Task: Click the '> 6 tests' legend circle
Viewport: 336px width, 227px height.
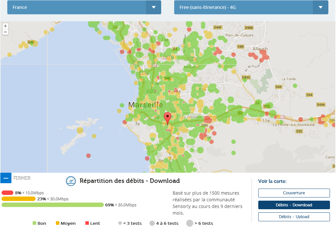Action: [x=190, y=223]
